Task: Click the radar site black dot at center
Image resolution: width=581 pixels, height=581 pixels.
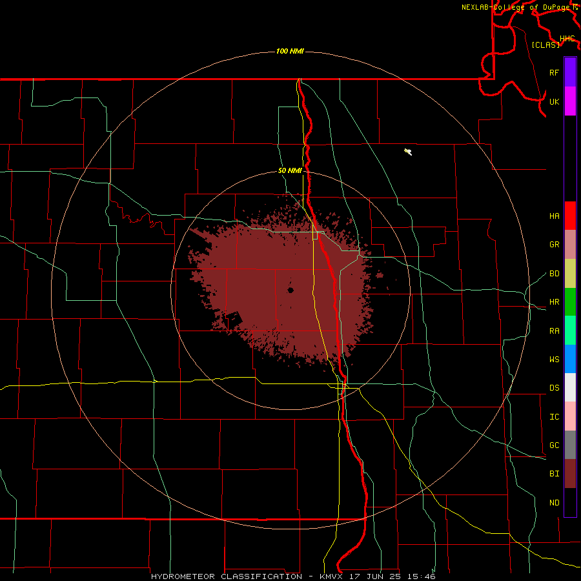Action: tap(290, 290)
